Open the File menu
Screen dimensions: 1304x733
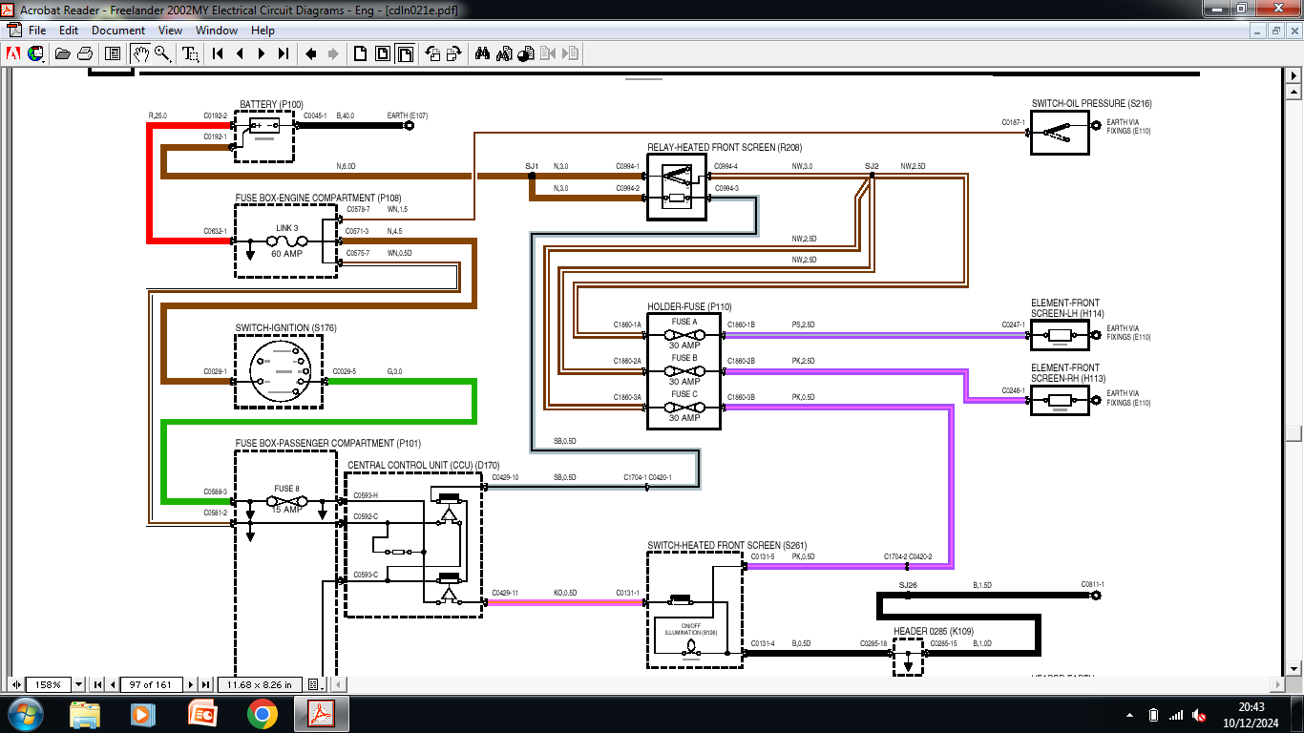pyautogui.click(x=37, y=31)
